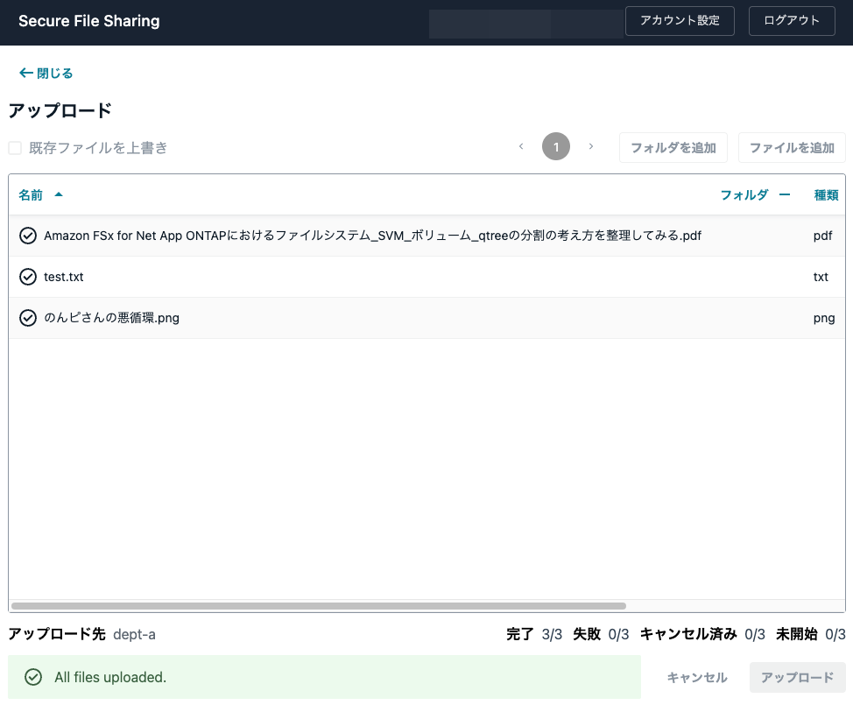Select page 1 in pagination

555,146
